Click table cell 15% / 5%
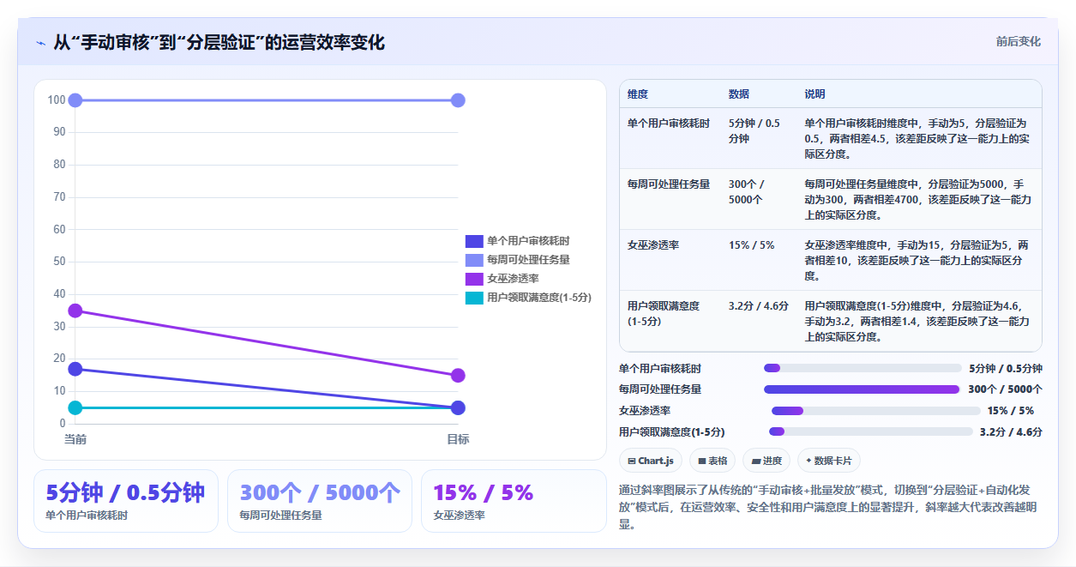The height and width of the screenshot is (567, 1076). click(x=752, y=245)
